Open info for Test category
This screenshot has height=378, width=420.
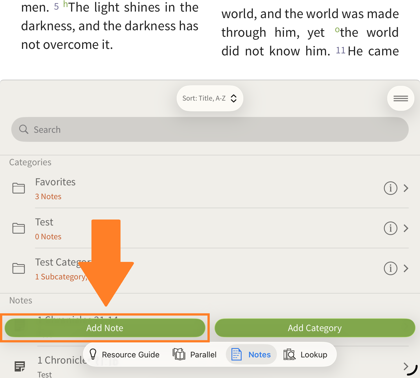tap(390, 228)
